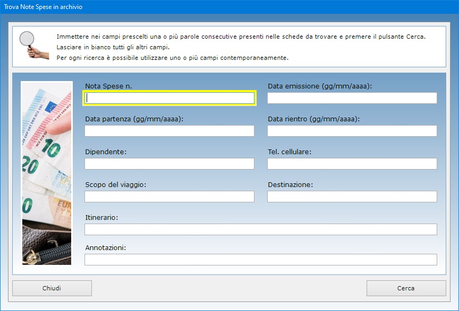Select the Destinazione input box

point(352,197)
